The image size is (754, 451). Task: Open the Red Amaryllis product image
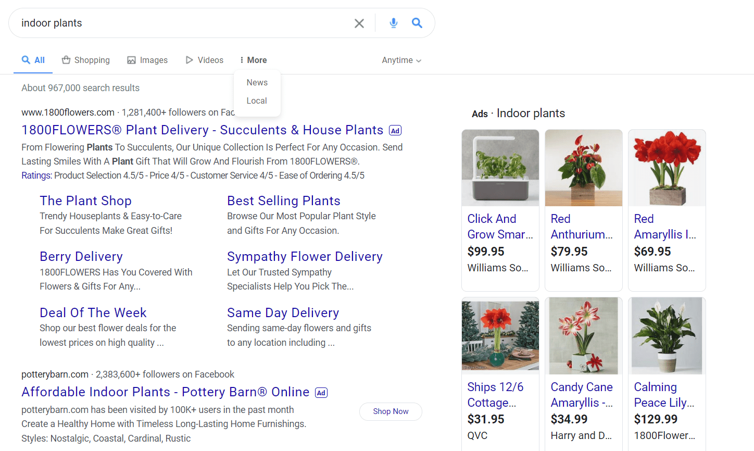pos(667,168)
